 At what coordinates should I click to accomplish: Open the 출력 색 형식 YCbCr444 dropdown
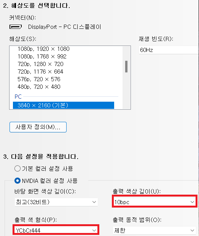(56, 230)
